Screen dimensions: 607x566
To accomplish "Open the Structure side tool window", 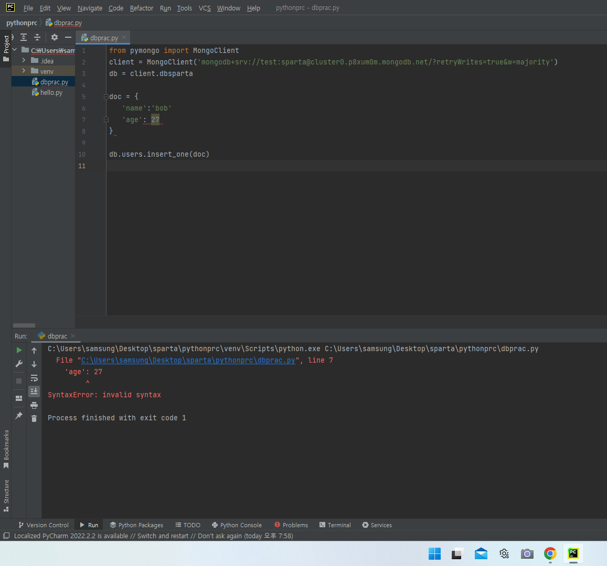I will coord(6,496).
